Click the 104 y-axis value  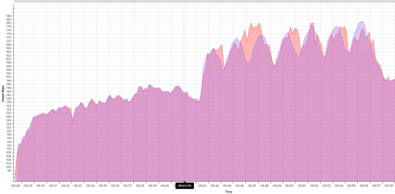9,160
